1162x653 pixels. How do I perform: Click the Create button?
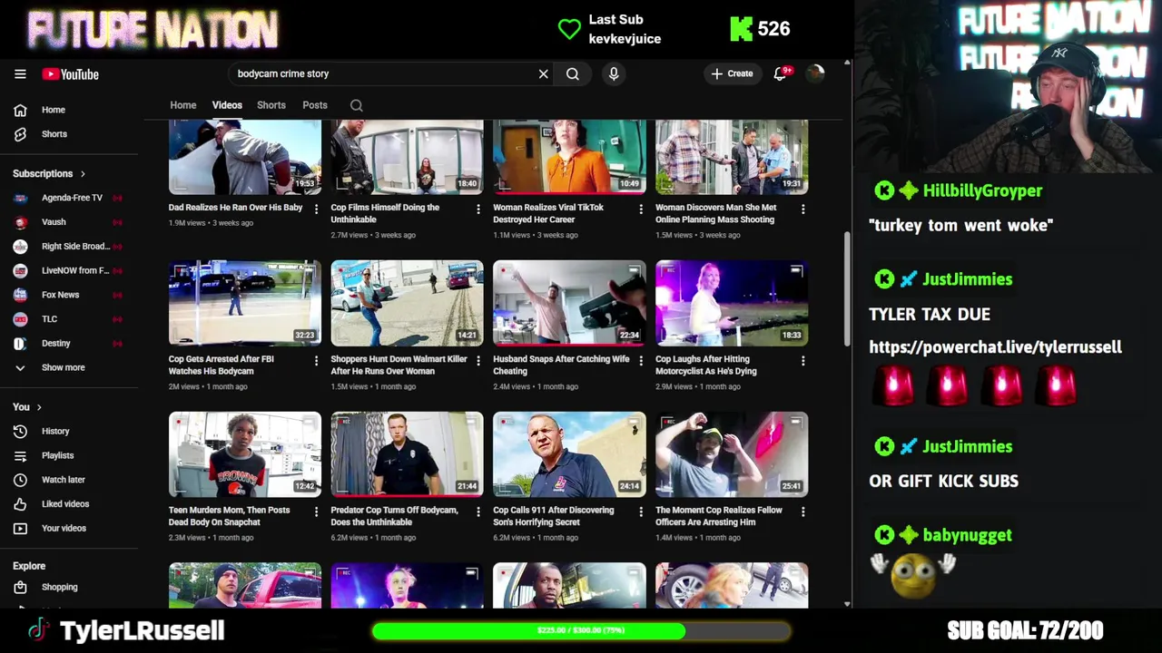coord(732,74)
